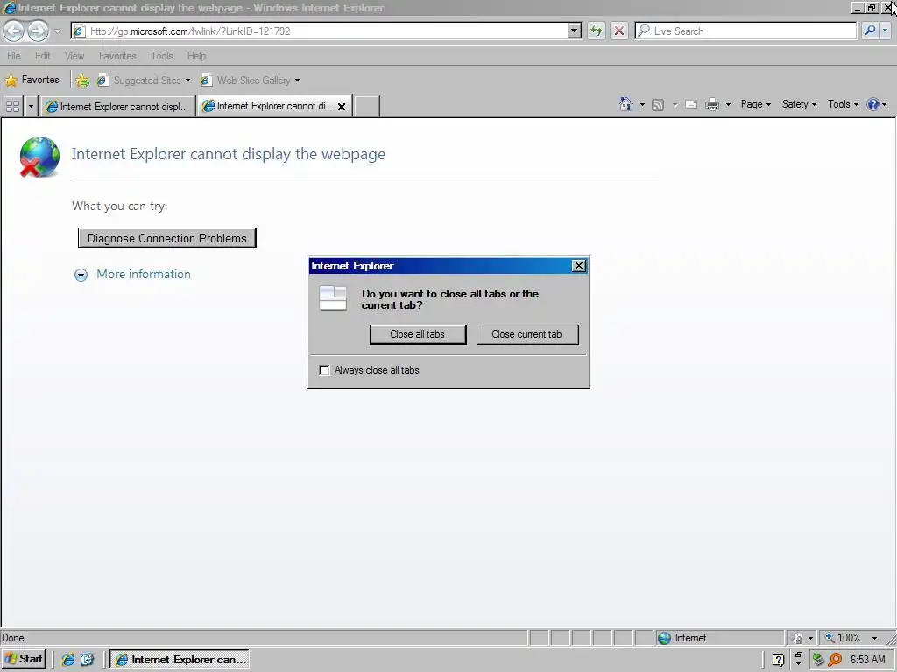Click the 6:53 AM system clock
This screenshot has height=672, width=897.
[x=867, y=660]
